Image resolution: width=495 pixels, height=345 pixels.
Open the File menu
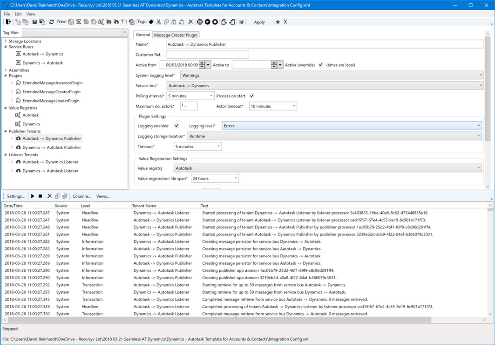tap(7, 14)
